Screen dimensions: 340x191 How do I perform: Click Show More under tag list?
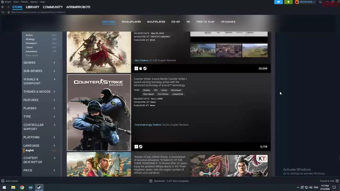click(32, 55)
